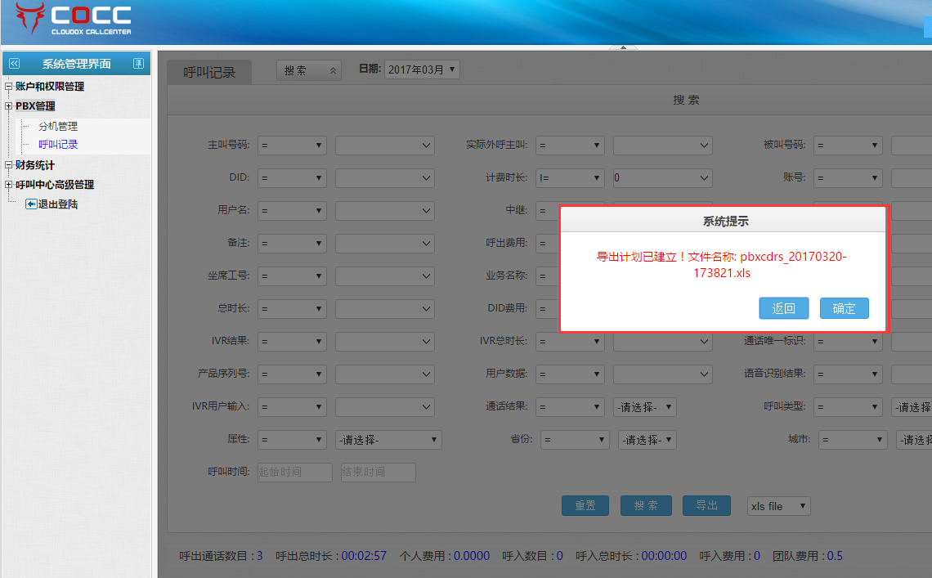Viewport: 932px width, 578px height.
Task: Click the small arrow under the top banner
Action: point(623,48)
